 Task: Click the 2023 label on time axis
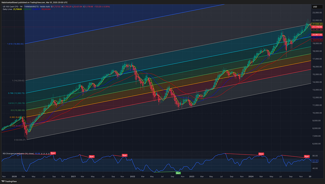point(192,177)
